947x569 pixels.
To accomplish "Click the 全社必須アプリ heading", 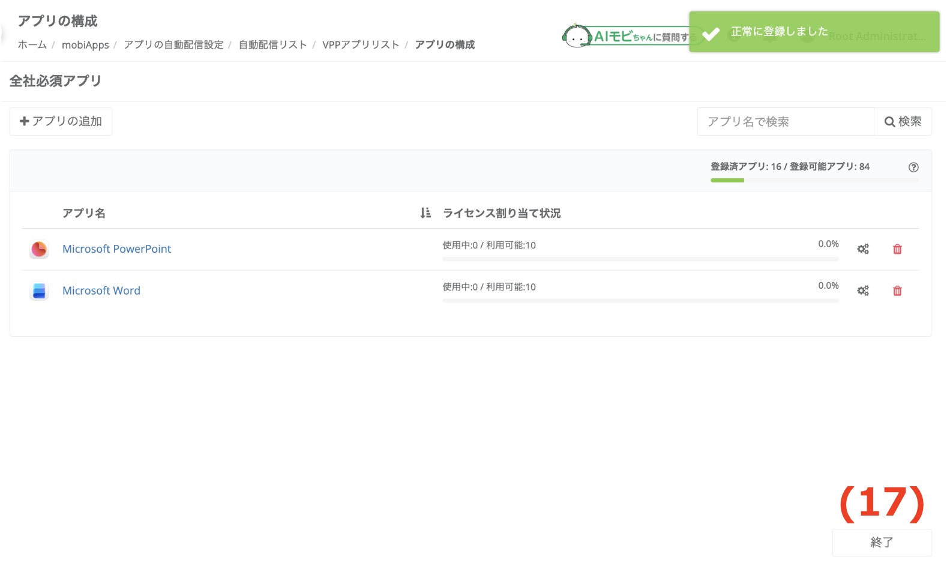I will (55, 81).
